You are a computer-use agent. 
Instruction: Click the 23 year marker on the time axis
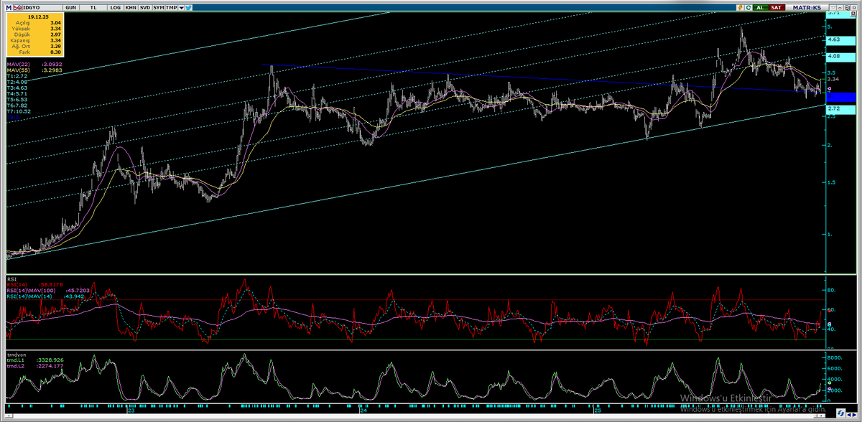131,411
